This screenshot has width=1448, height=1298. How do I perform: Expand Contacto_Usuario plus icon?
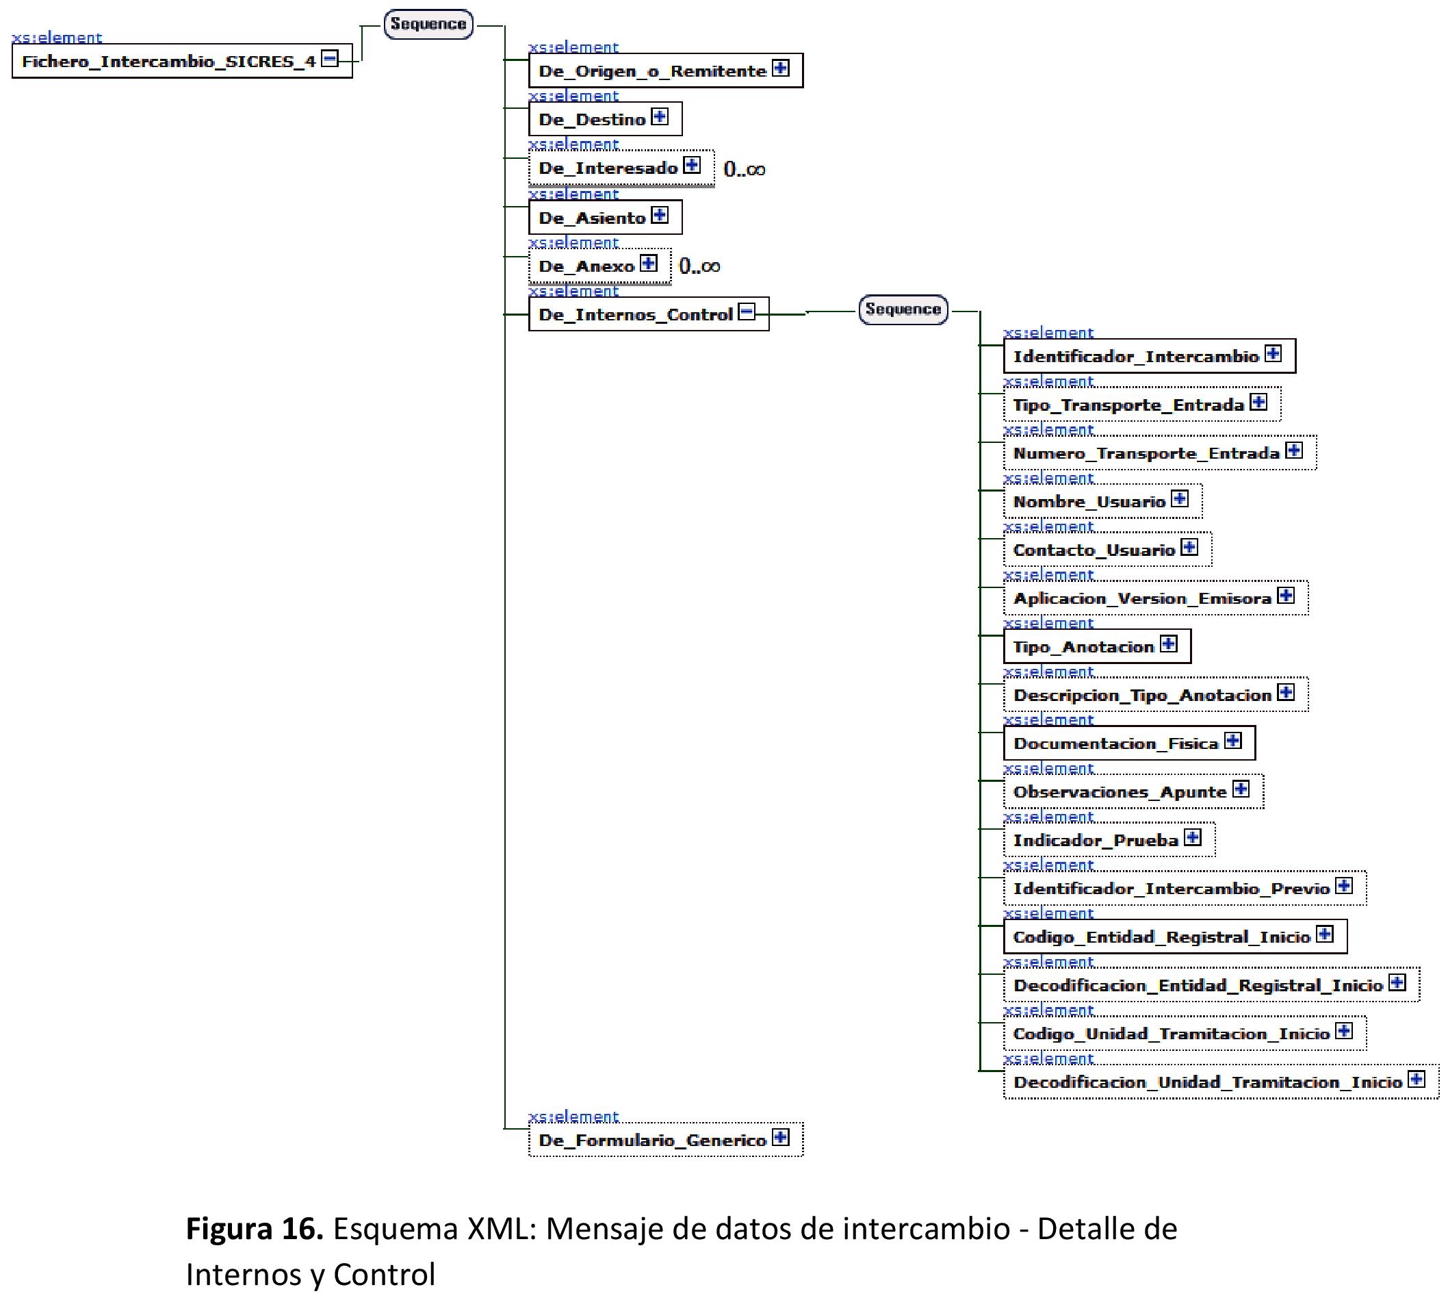1190,548
